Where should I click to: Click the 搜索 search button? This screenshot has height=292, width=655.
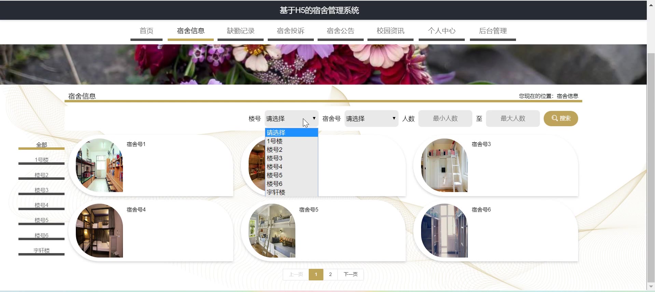[560, 118]
